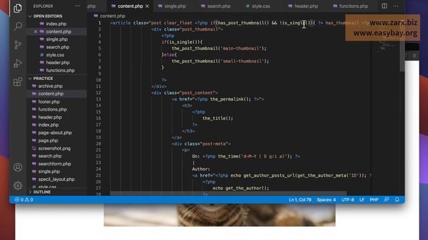Open single.php from Open Editors
The height and width of the screenshot is (240, 428).
tap(56, 39)
